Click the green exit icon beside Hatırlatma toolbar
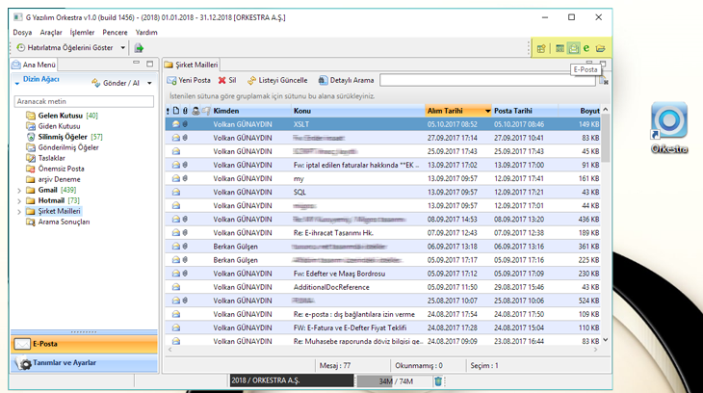Screen dimensions: 703x393 139,48
